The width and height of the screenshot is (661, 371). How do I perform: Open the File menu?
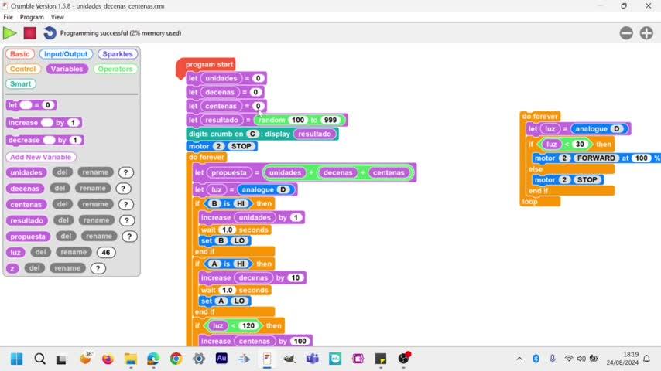click(8, 17)
